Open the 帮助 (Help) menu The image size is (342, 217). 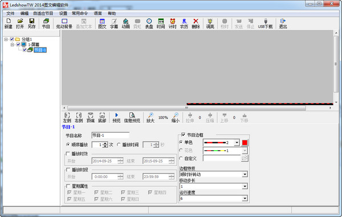tap(112, 14)
